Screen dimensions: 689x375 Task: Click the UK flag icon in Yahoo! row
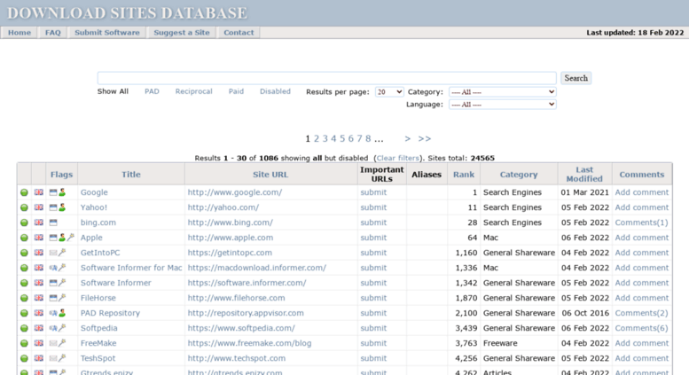[x=39, y=207]
